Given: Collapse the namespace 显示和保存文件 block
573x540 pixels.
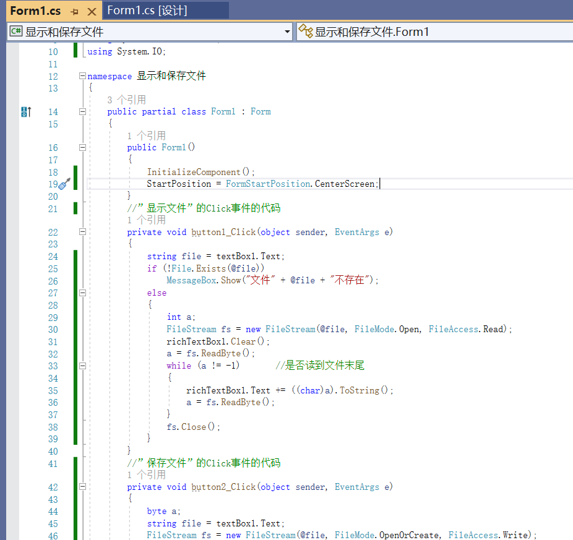Looking at the screenshot, I should point(82,76).
